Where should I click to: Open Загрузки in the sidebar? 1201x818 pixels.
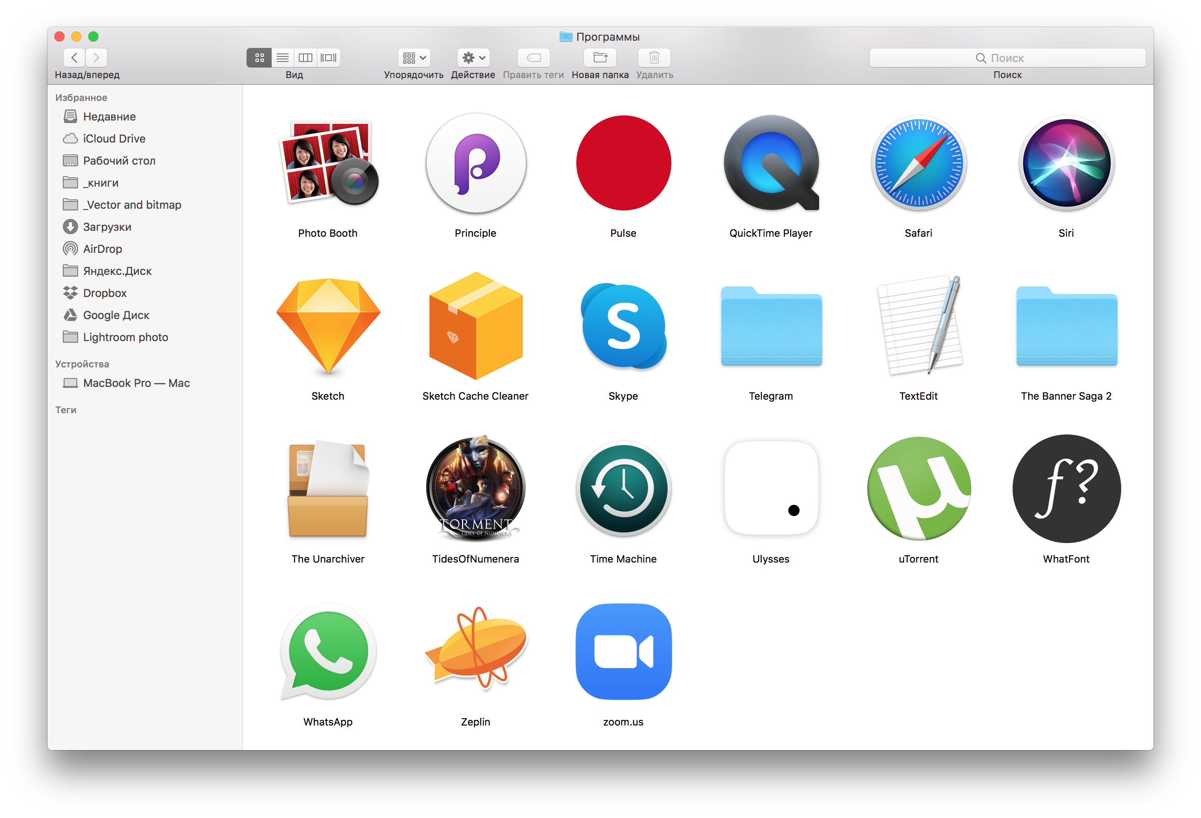[x=107, y=227]
